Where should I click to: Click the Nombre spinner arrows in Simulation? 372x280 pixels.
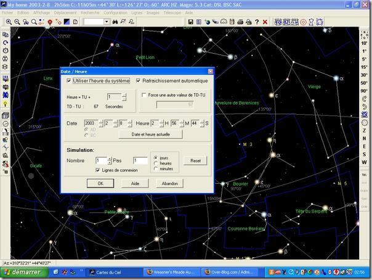pyautogui.click(x=110, y=161)
